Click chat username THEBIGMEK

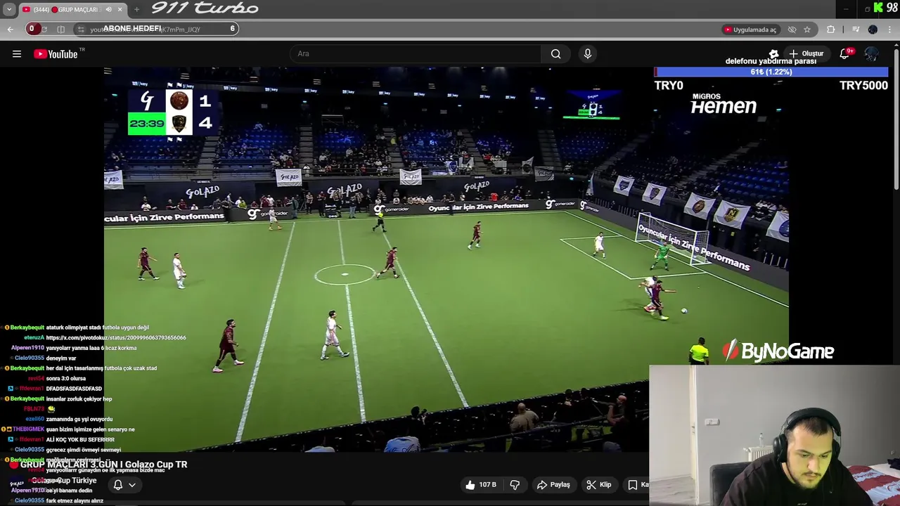(x=28, y=429)
